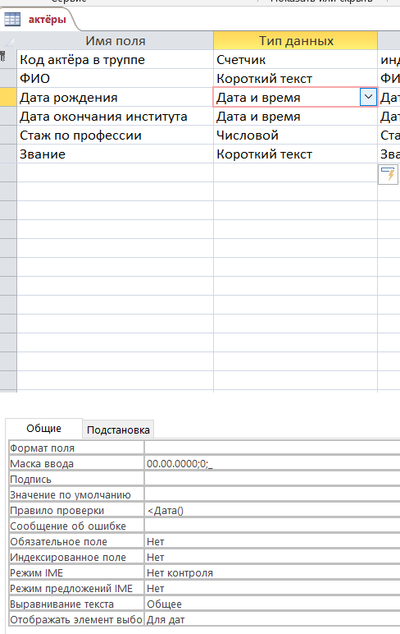
Task: Click Режим IME value Нет контроля
Action: [x=272, y=573]
